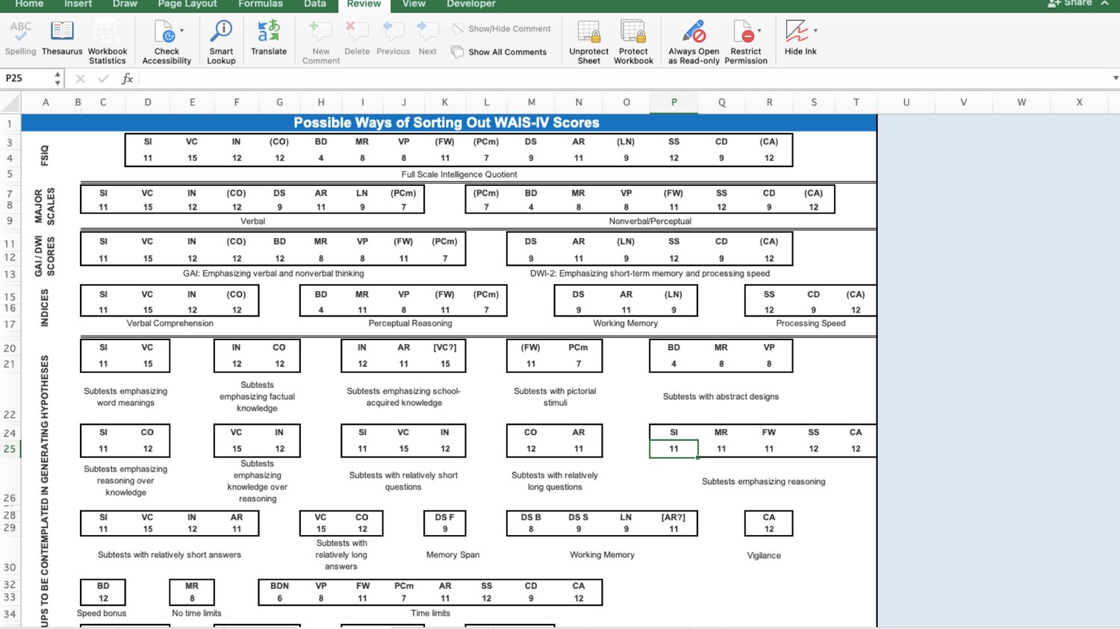Image resolution: width=1120 pixels, height=629 pixels.
Task: Switch to the View tab
Action: (x=414, y=4)
